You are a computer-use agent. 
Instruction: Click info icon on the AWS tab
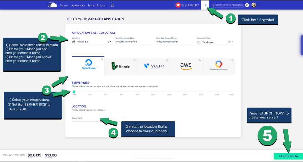200,60
